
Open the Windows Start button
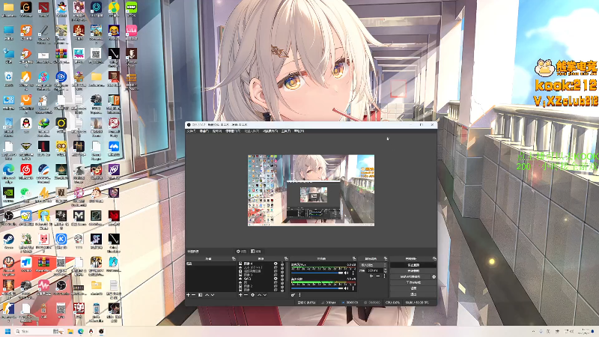click(7, 331)
